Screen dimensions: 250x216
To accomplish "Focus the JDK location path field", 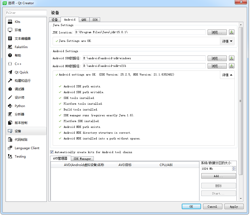I will point(140,32).
